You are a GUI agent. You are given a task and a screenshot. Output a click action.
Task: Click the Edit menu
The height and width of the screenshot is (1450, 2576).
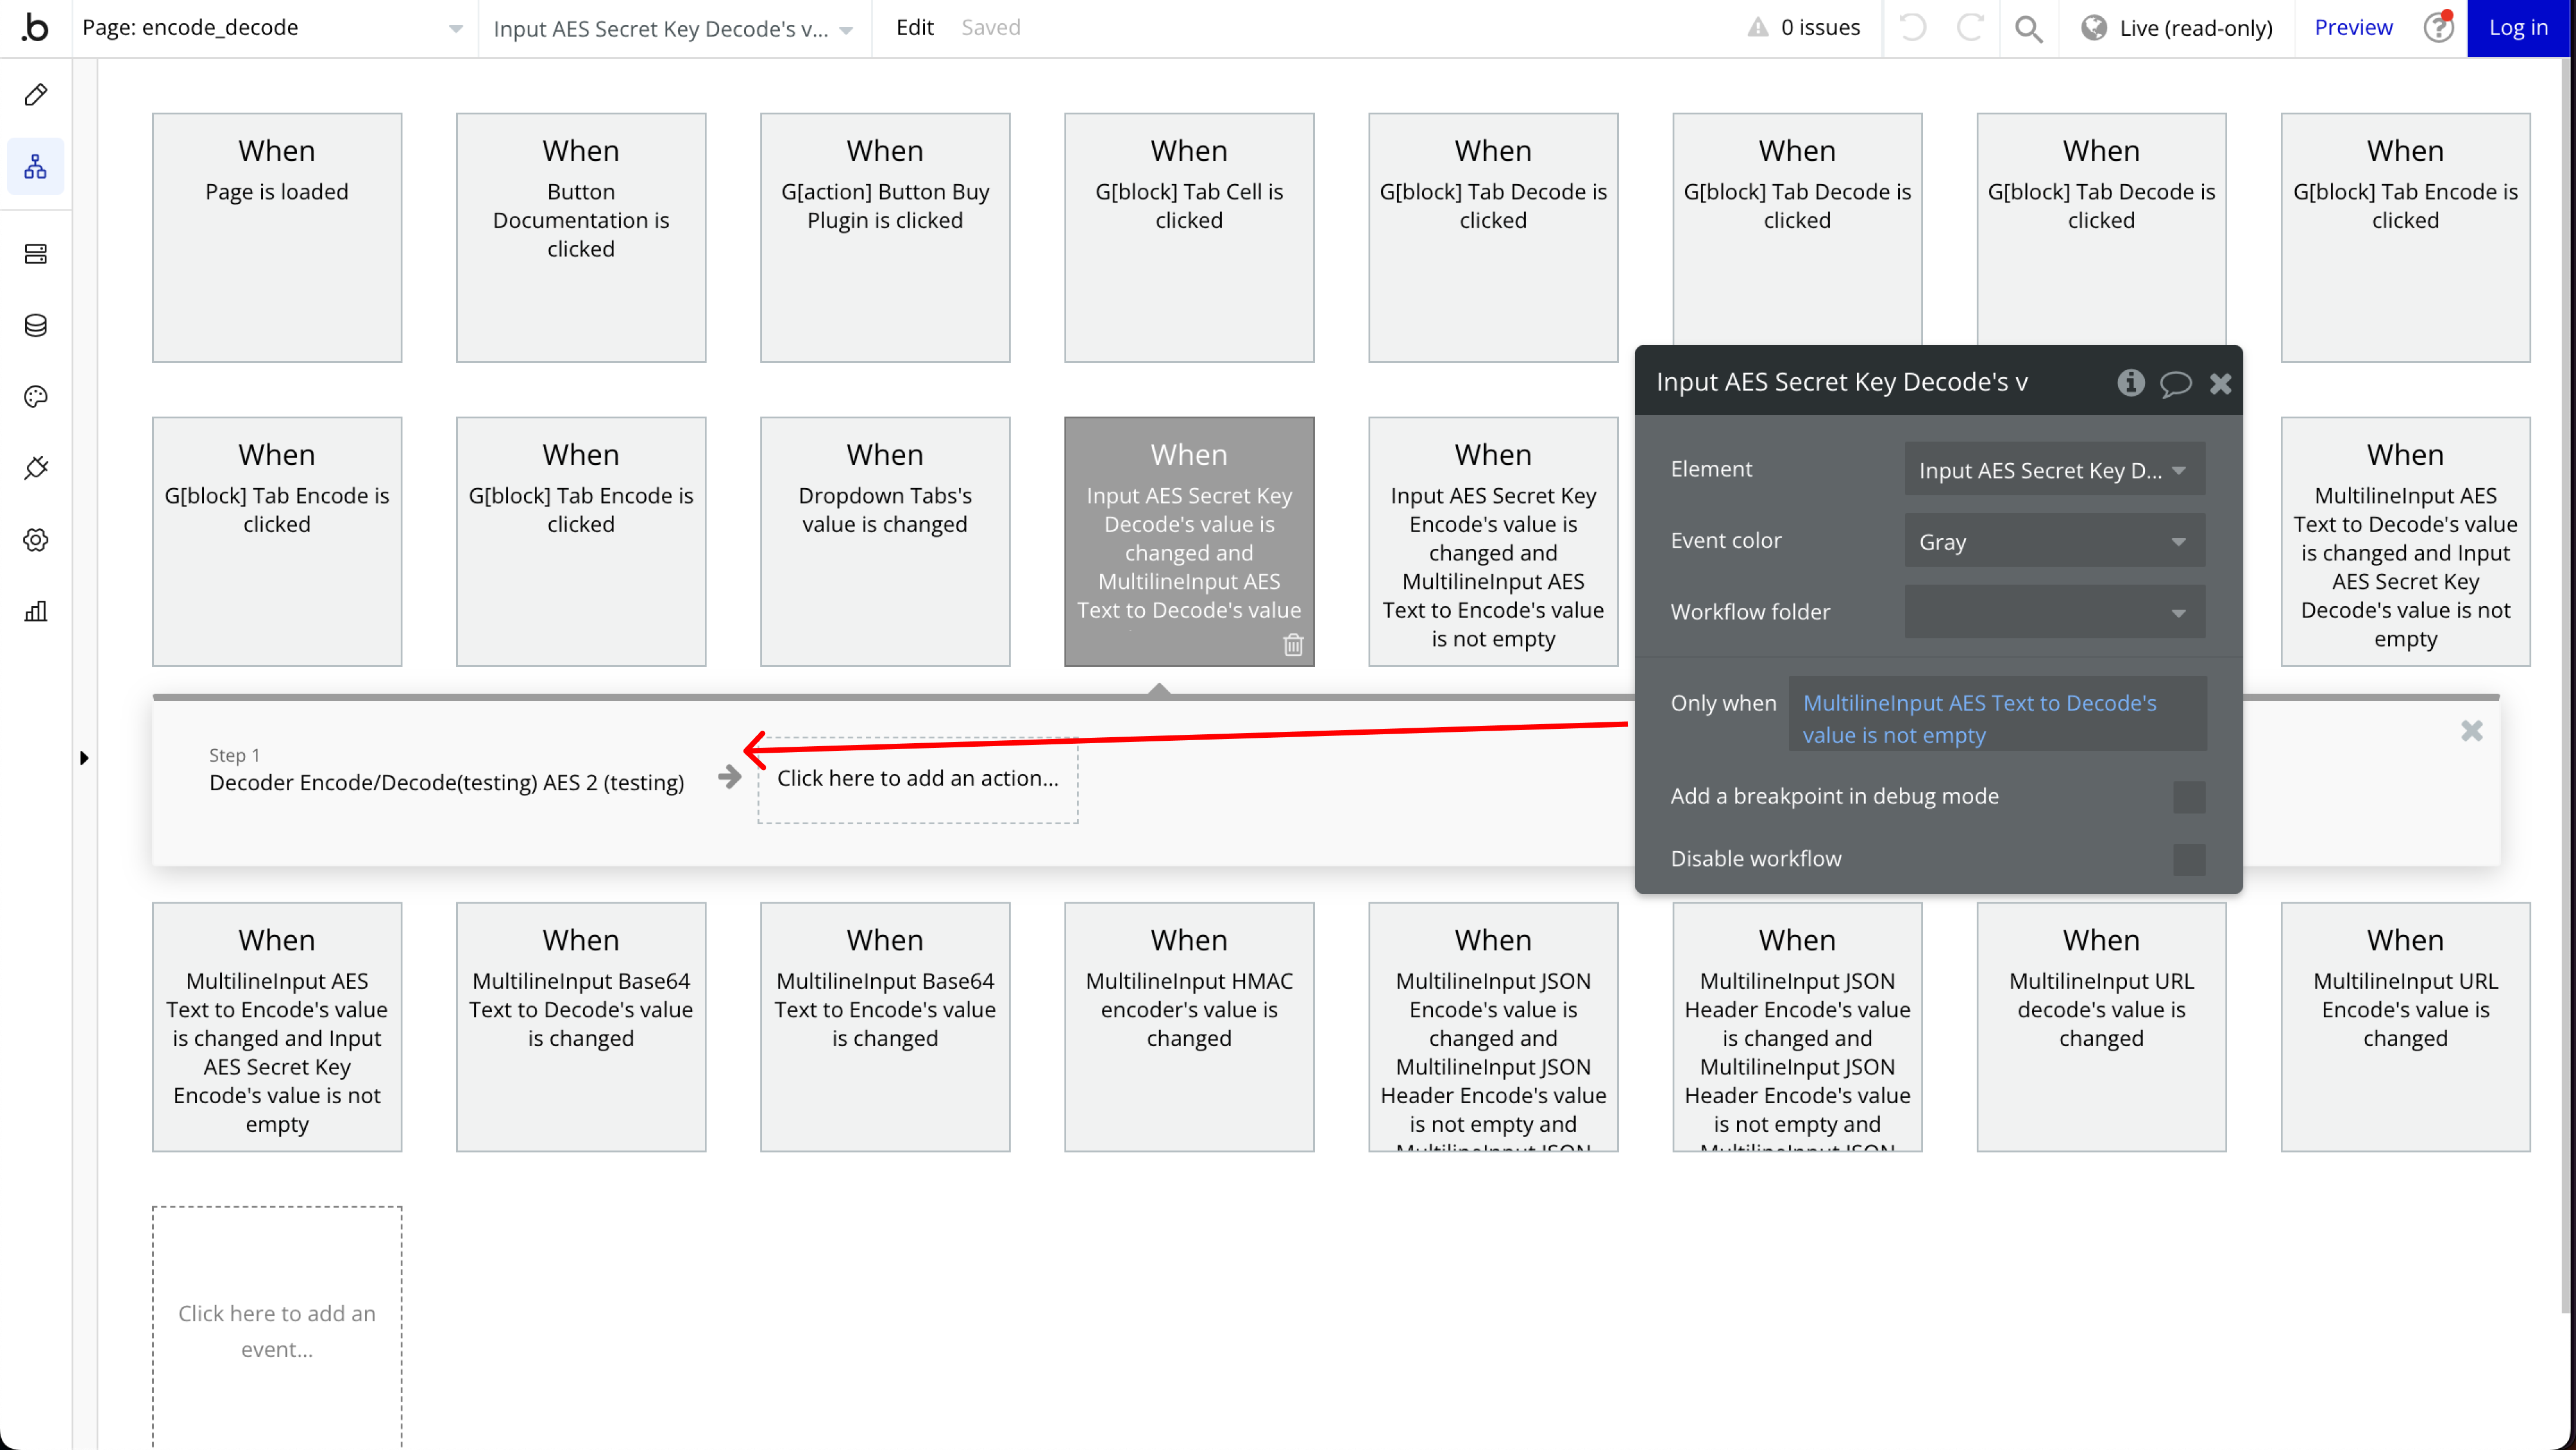click(914, 28)
